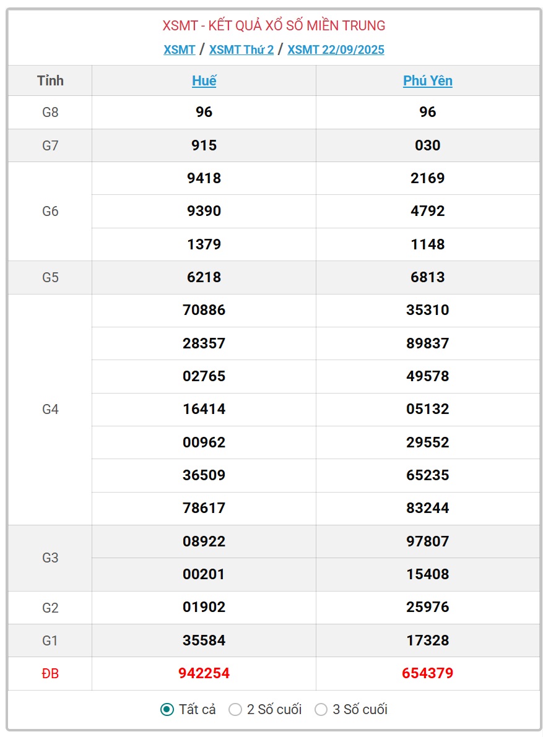
Task: Click Huế G1 result 35584
Action: pyautogui.click(x=204, y=640)
